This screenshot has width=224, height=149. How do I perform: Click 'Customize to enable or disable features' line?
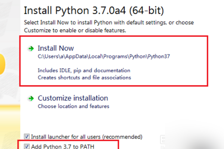pos(75,30)
